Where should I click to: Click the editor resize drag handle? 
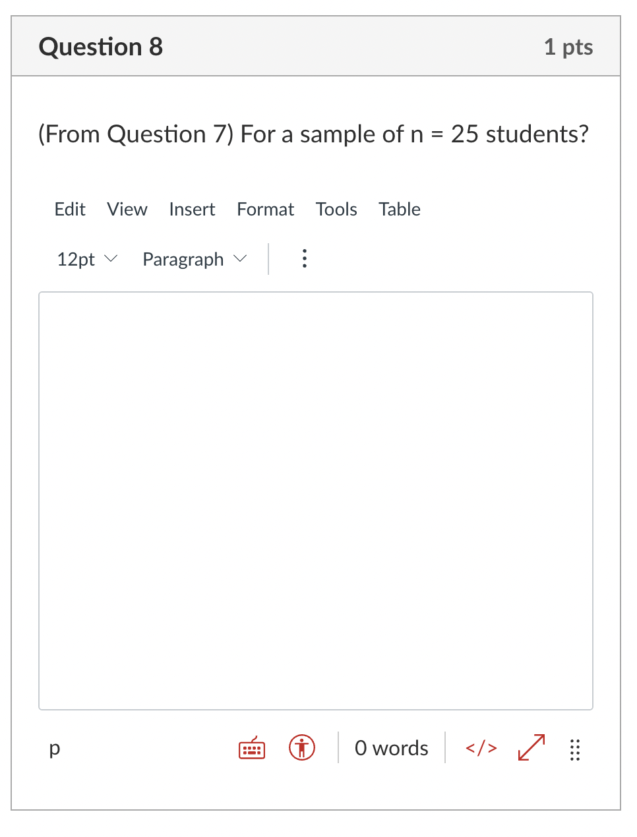click(x=574, y=749)
